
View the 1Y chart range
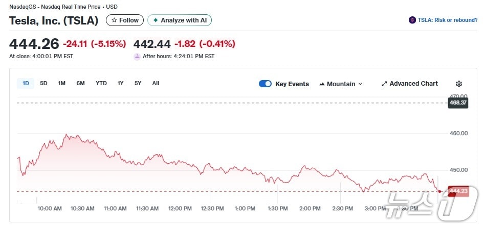tap(121, 83)
